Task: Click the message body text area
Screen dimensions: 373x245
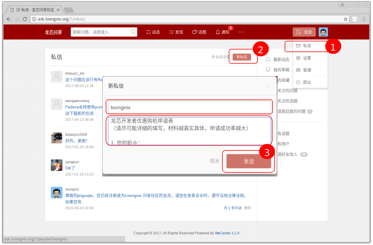Action: click(189, 130)
